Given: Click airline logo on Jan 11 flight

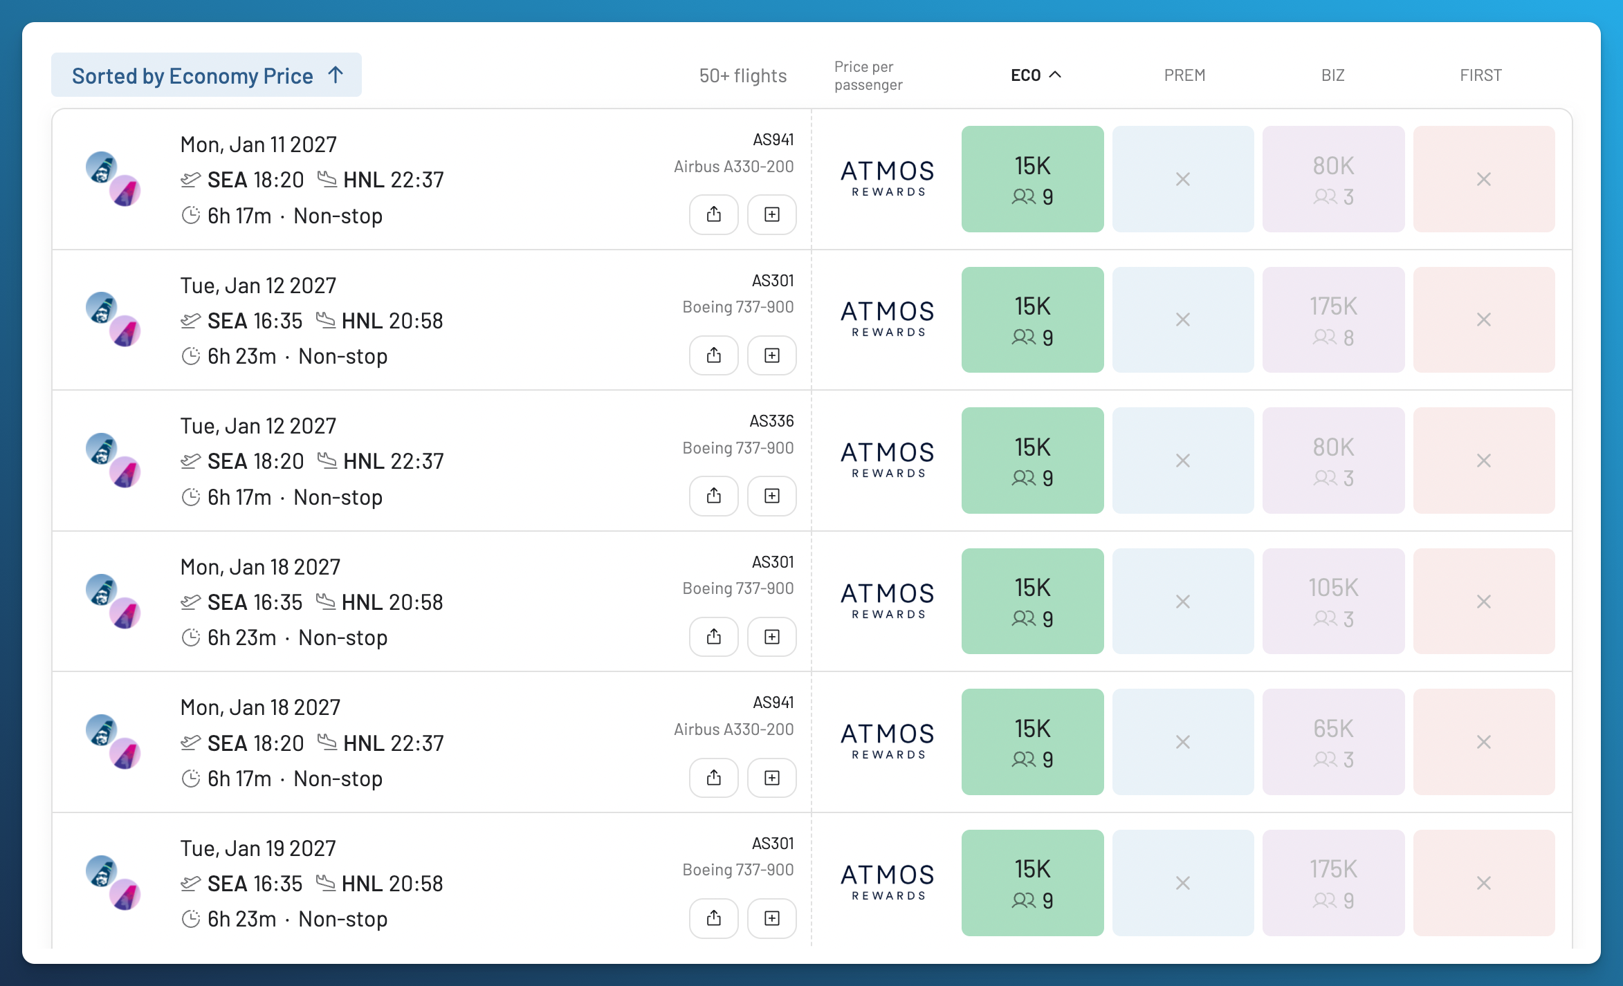Looking at the screenshot, I should pos(113,179).
